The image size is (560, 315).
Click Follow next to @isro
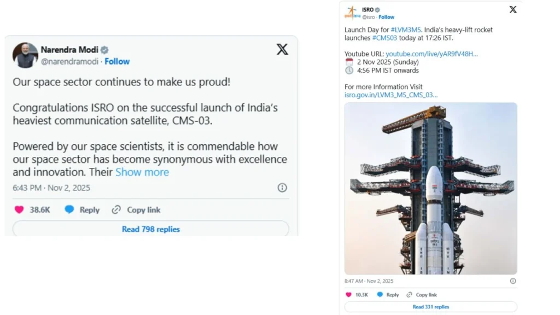386,16
